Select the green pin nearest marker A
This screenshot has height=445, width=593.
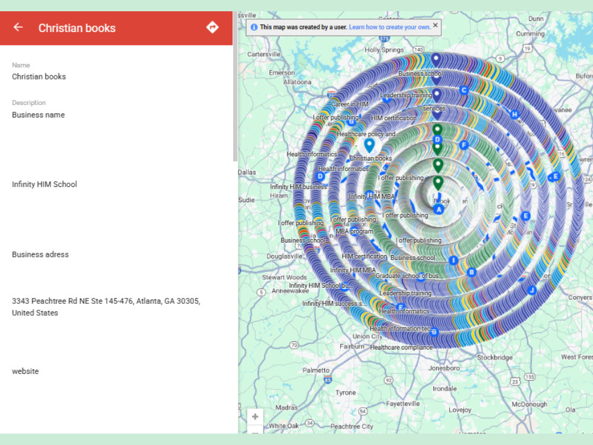(x=438, y=183)
